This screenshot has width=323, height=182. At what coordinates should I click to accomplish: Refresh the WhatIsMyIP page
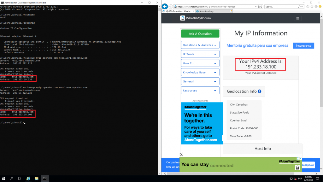(261, 7)
